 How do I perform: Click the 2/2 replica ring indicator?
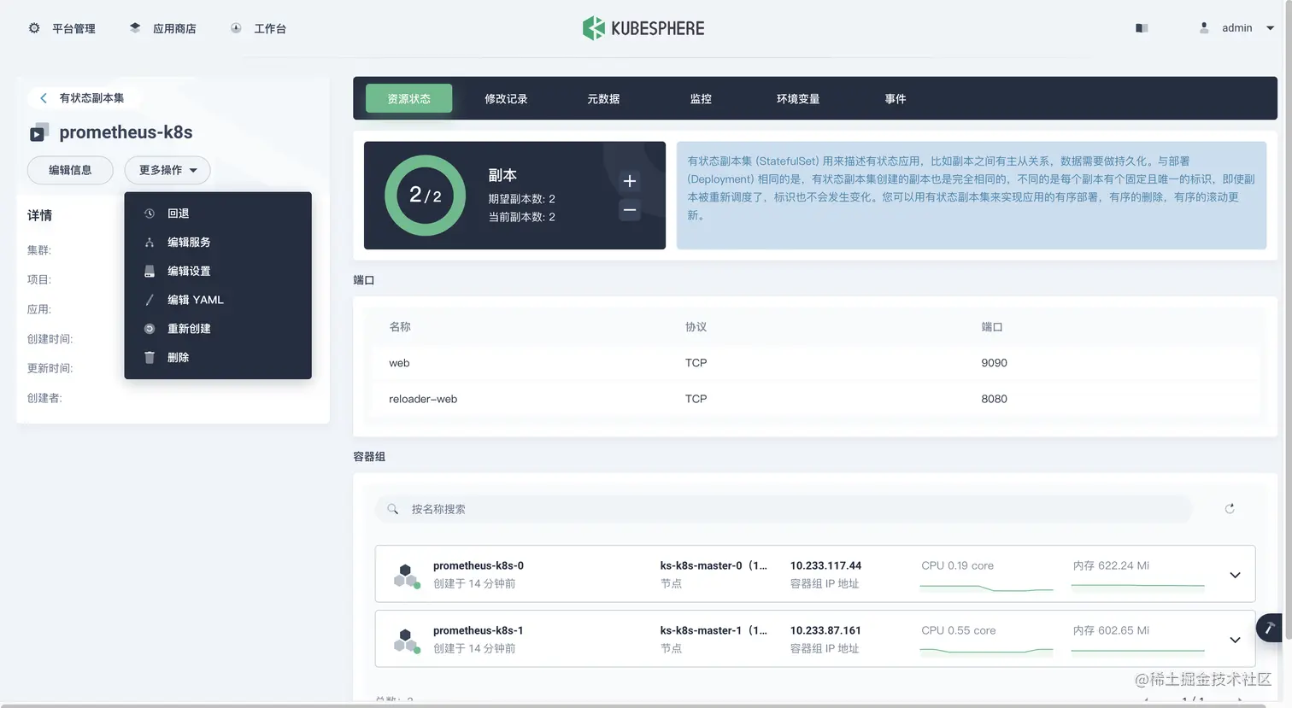426,196
